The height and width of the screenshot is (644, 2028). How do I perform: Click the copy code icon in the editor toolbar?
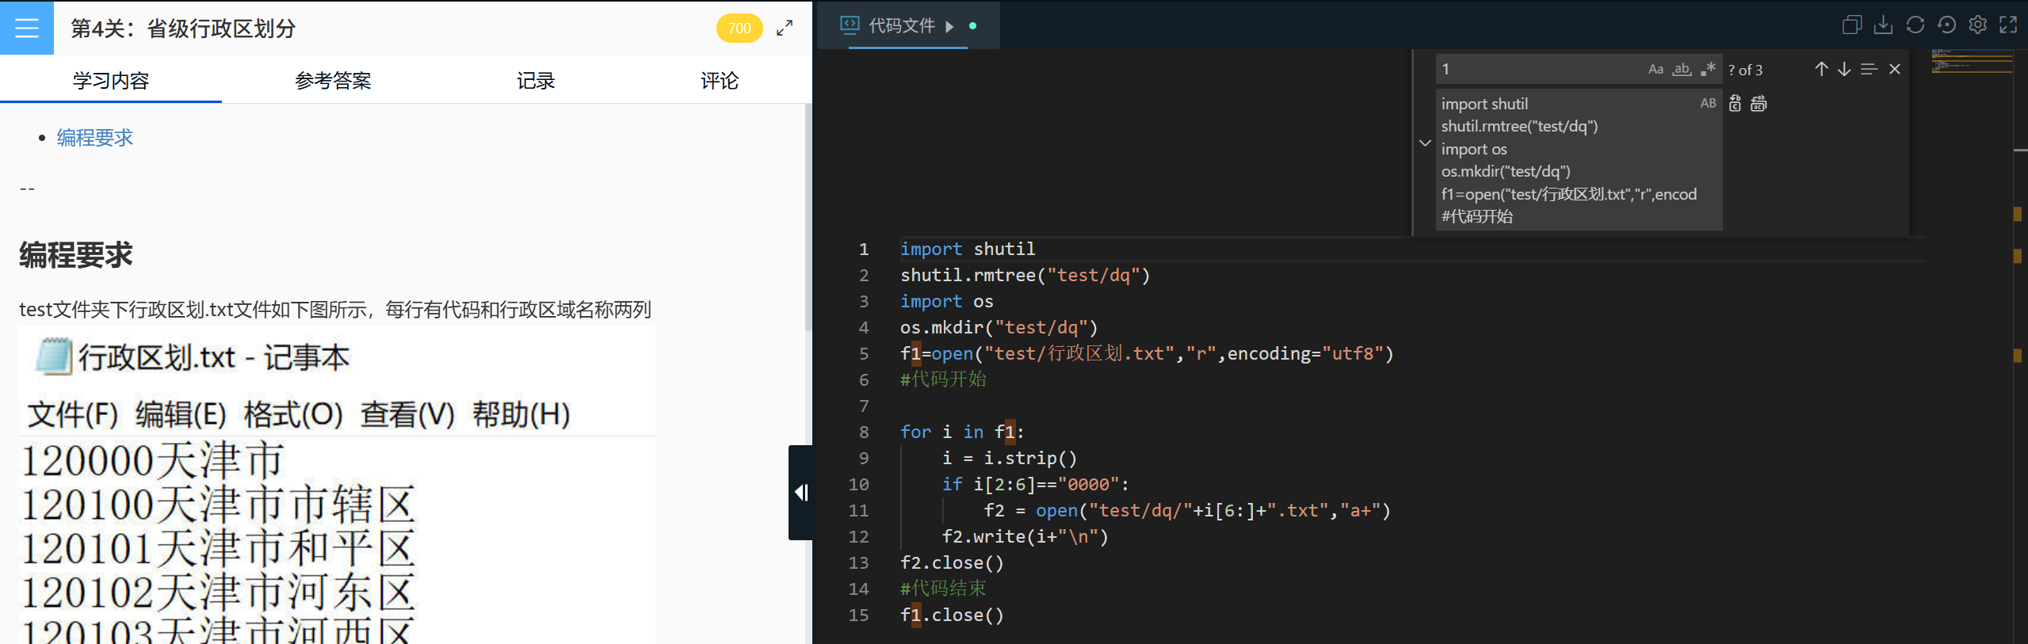[1851, 25]
